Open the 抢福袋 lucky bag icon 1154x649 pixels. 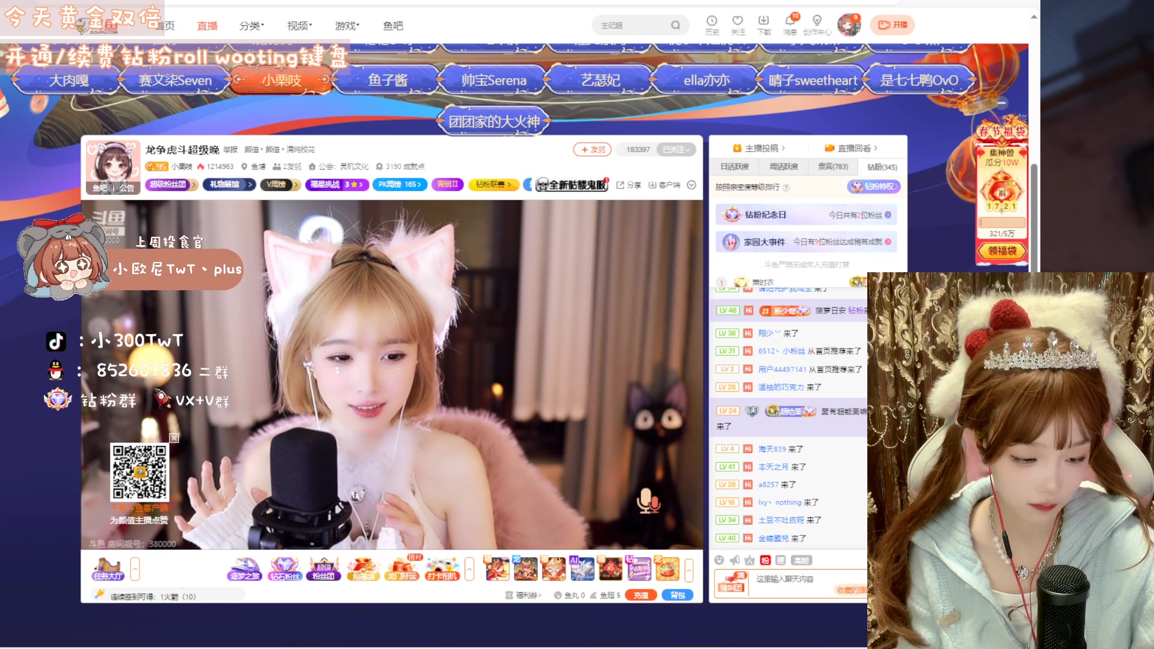pyautogui.click(x=363, y=568)
